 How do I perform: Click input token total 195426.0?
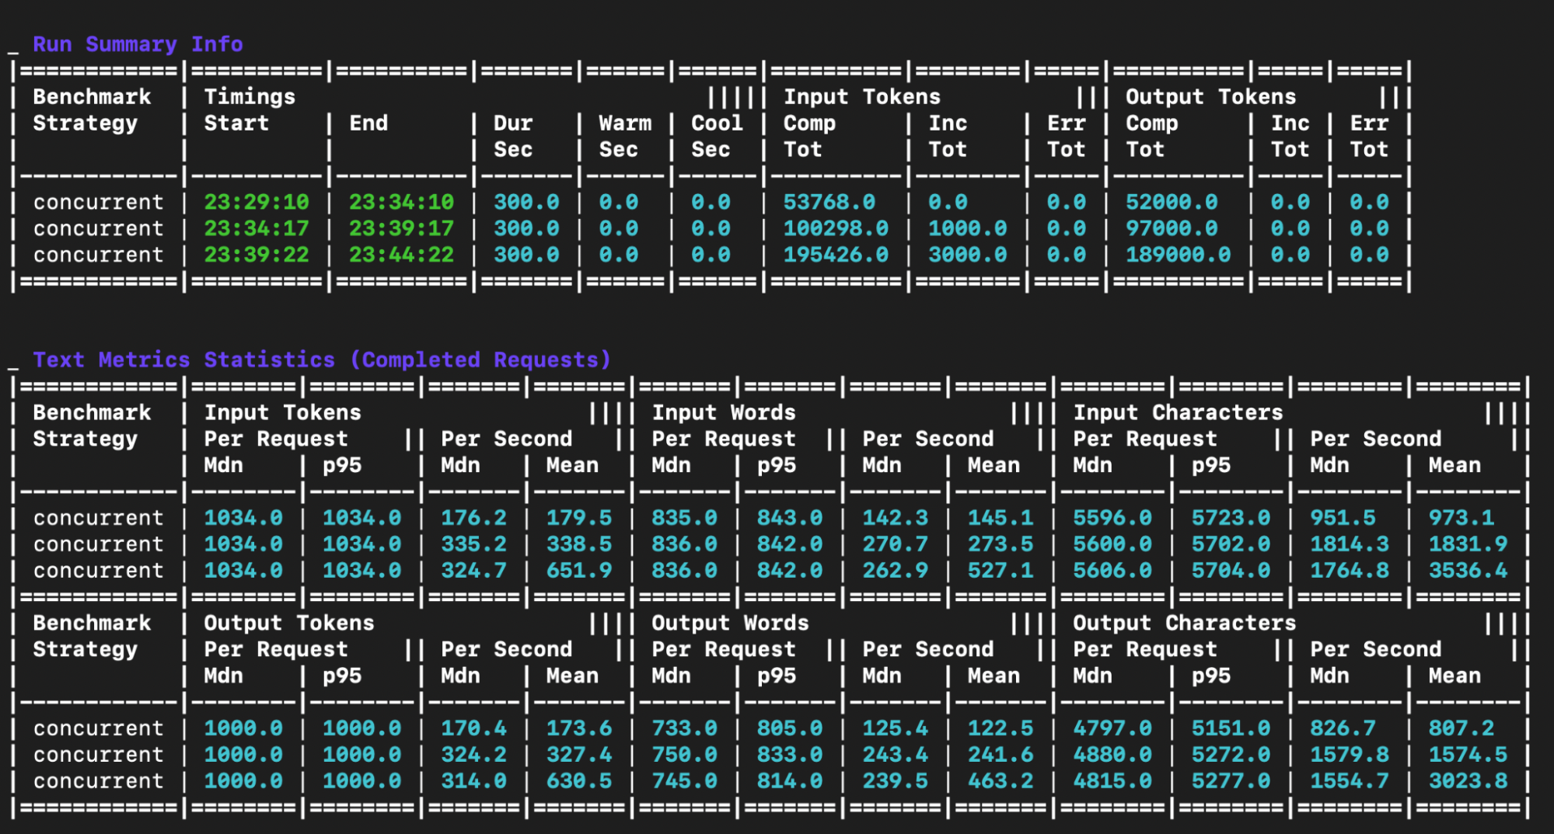[835, 255]
